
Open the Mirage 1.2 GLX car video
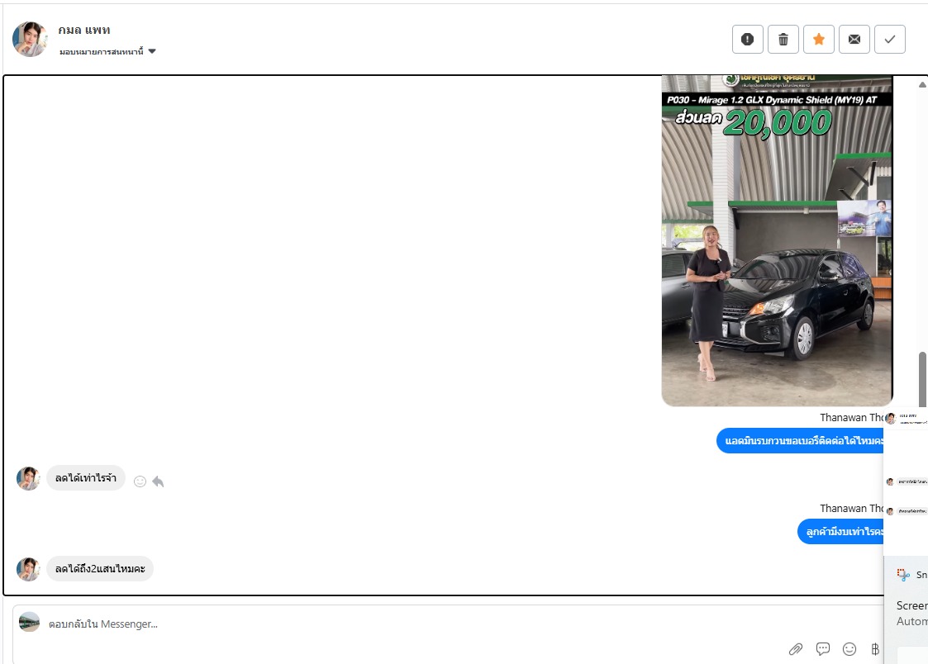coord(777,240)
